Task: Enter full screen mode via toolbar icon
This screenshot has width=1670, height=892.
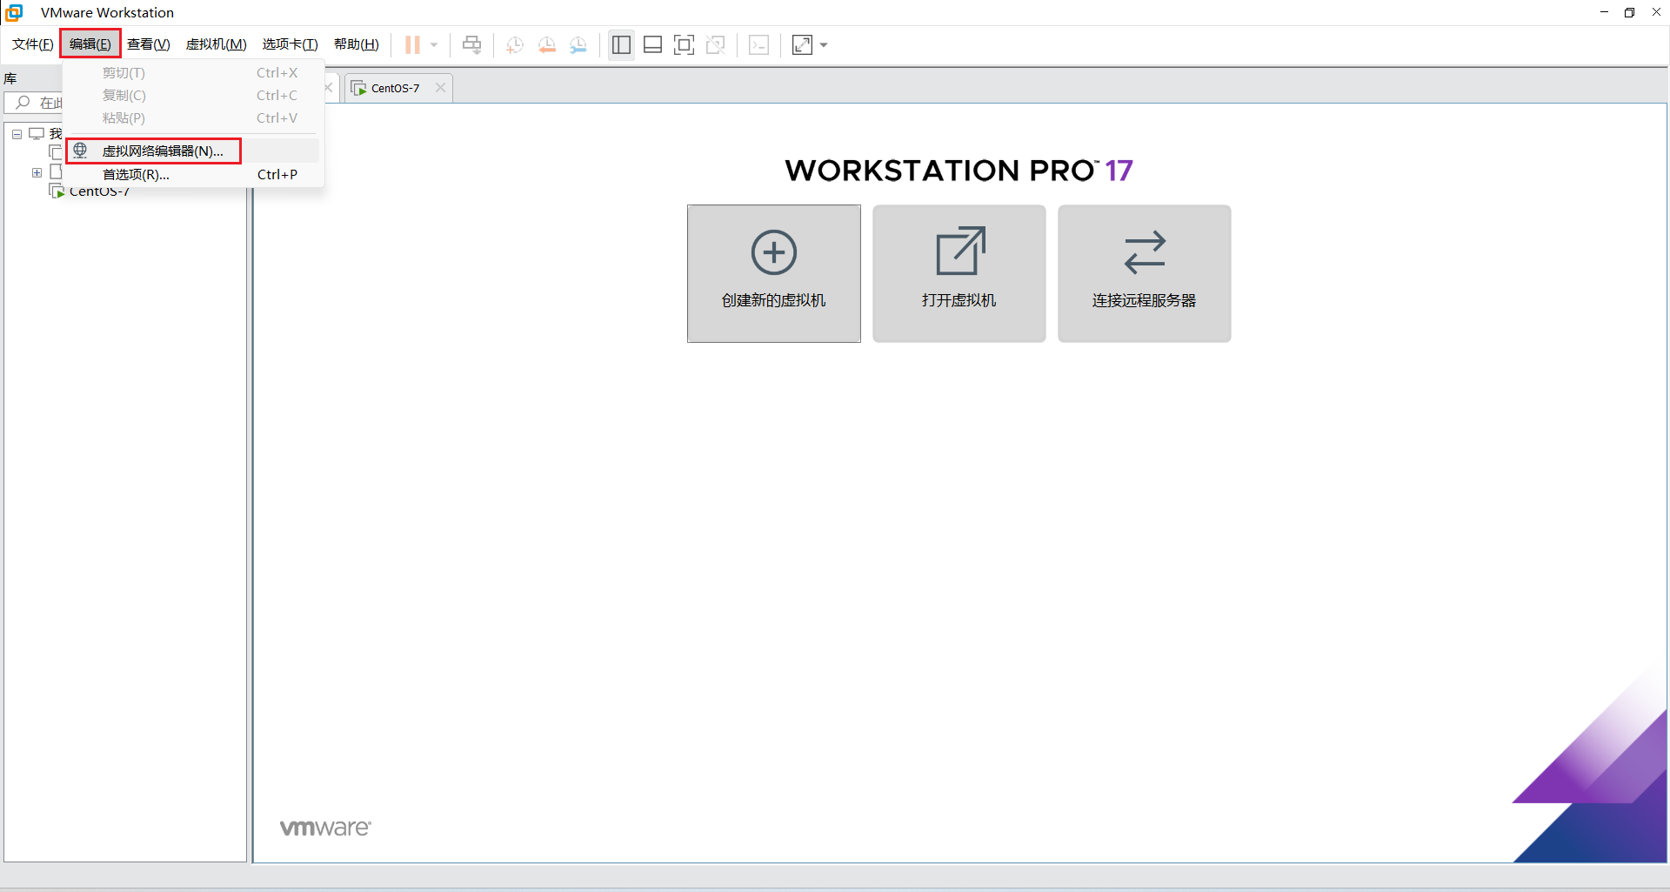Action: tap(684, 44)
